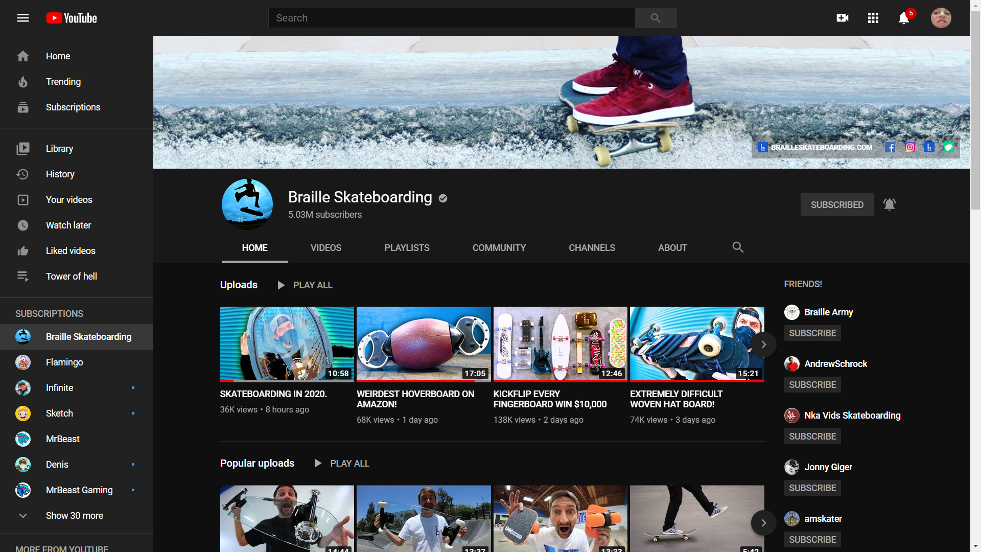Subscribe to Nka Vids Skateboarding
Screen dimensions: 981x552
812,436
